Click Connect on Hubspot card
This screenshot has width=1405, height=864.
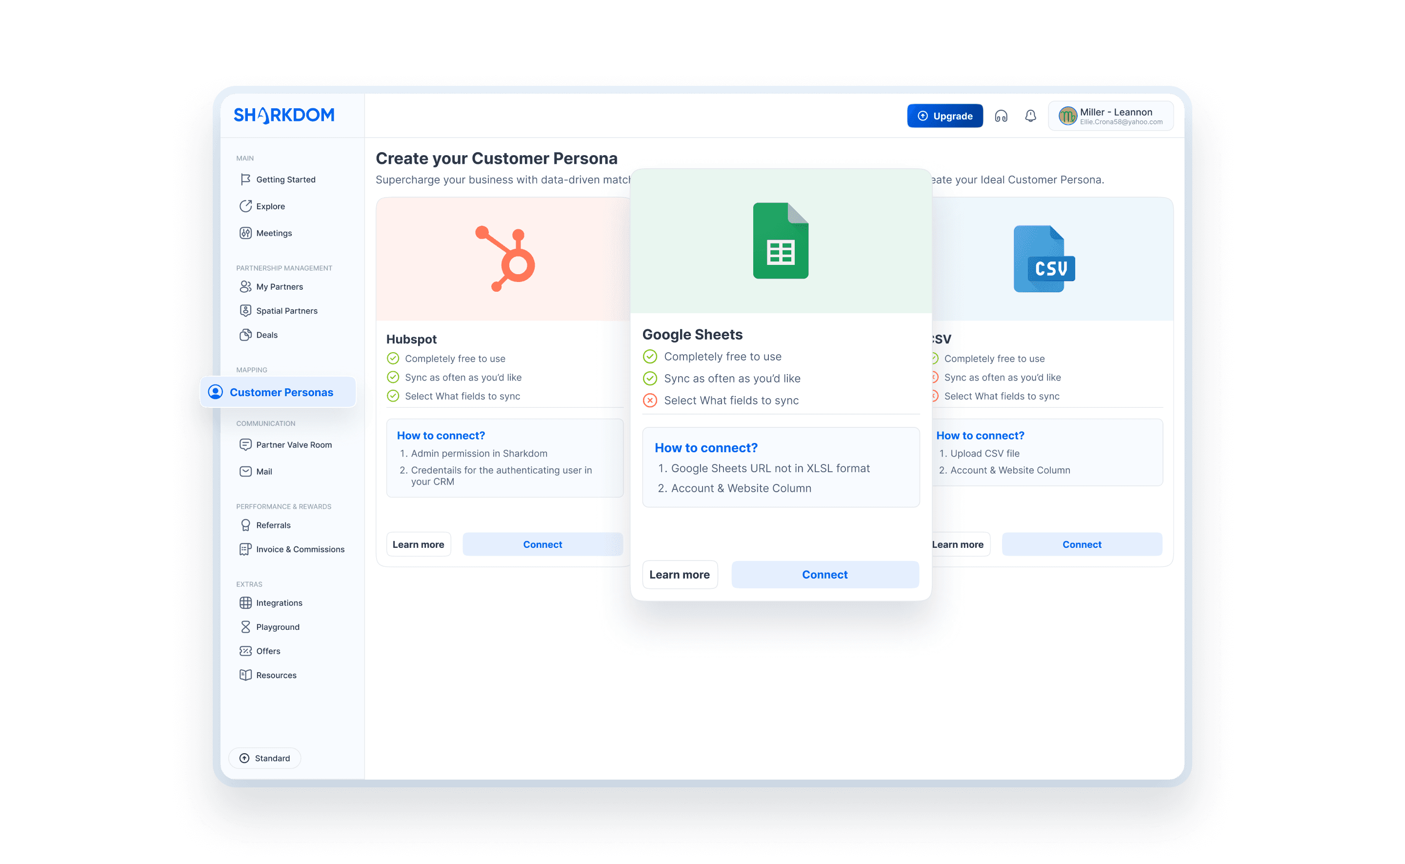[x=542, y=544]
